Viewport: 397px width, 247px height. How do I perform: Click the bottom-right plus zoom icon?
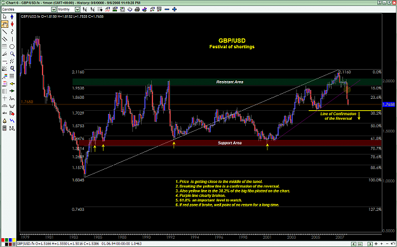pyautogui.click(x=381, y=244)
